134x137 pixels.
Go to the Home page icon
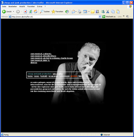tap(35, 11)
